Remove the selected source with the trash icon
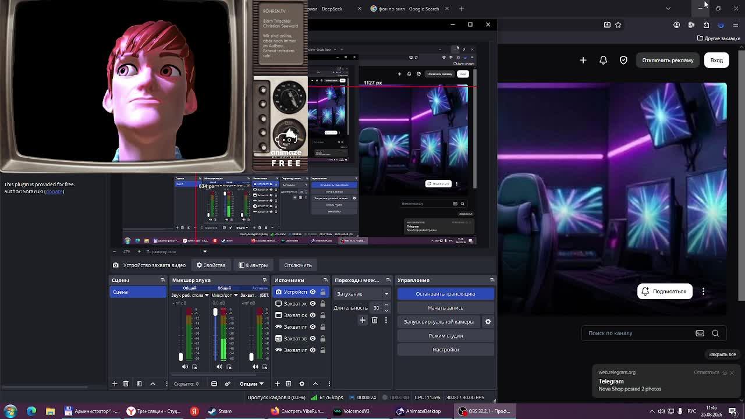 click(x=288, y=384)
